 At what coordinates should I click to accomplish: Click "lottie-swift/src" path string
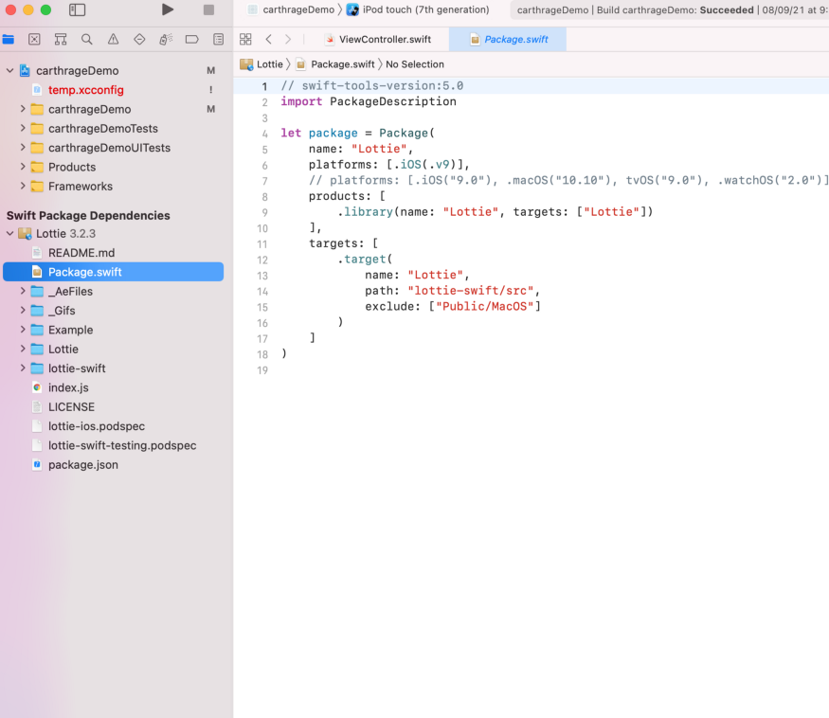(x=471, y=290)
